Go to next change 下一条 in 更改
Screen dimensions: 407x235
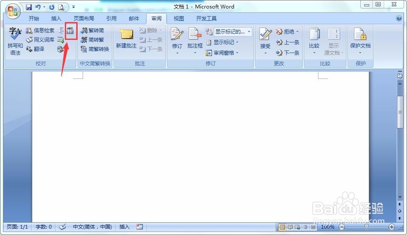(x=288, y=53)
